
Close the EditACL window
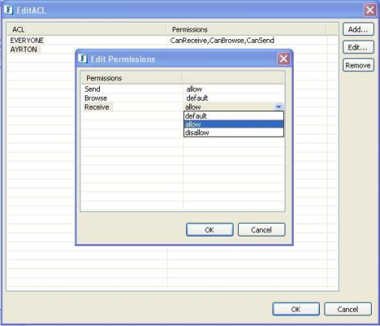[x=369, y=10]
